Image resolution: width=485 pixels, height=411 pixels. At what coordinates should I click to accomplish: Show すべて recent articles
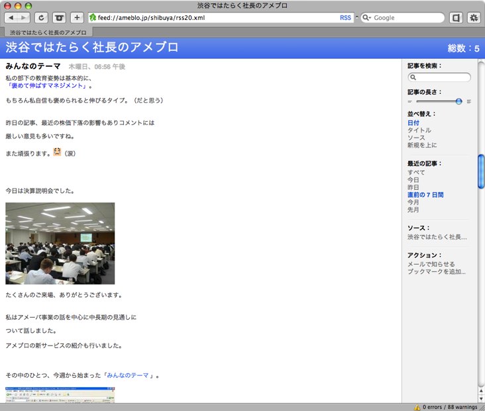click(x=416, y=173)
